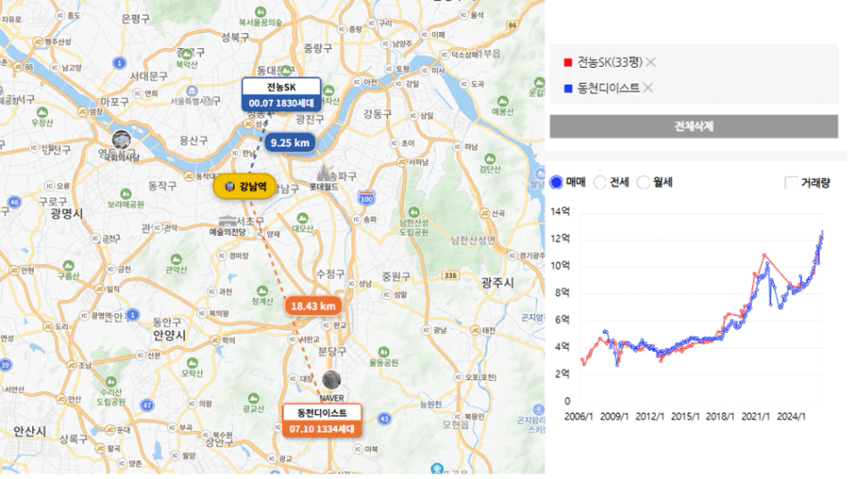The height and width of the screenshot is (479, 856).
Task: Click the 수리산 도립공원 icon
Action: [111, 382]
